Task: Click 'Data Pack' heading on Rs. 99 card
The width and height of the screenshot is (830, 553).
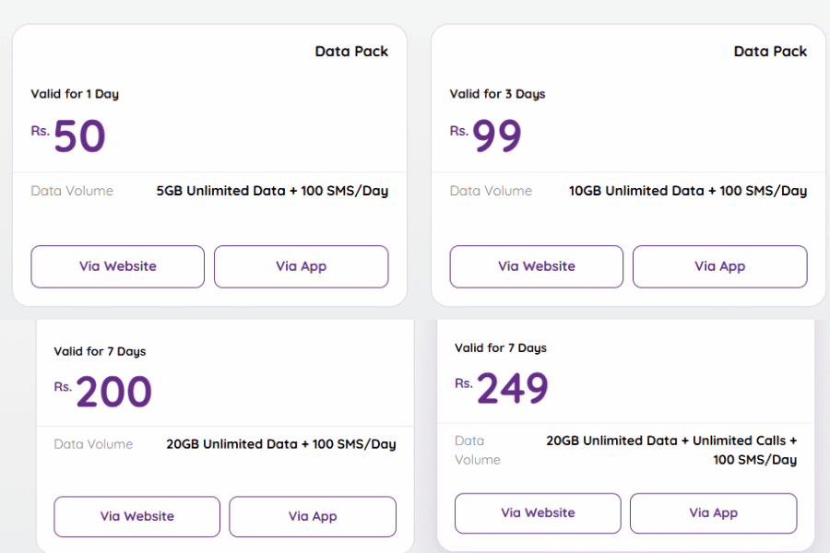Action: [770, 52]
